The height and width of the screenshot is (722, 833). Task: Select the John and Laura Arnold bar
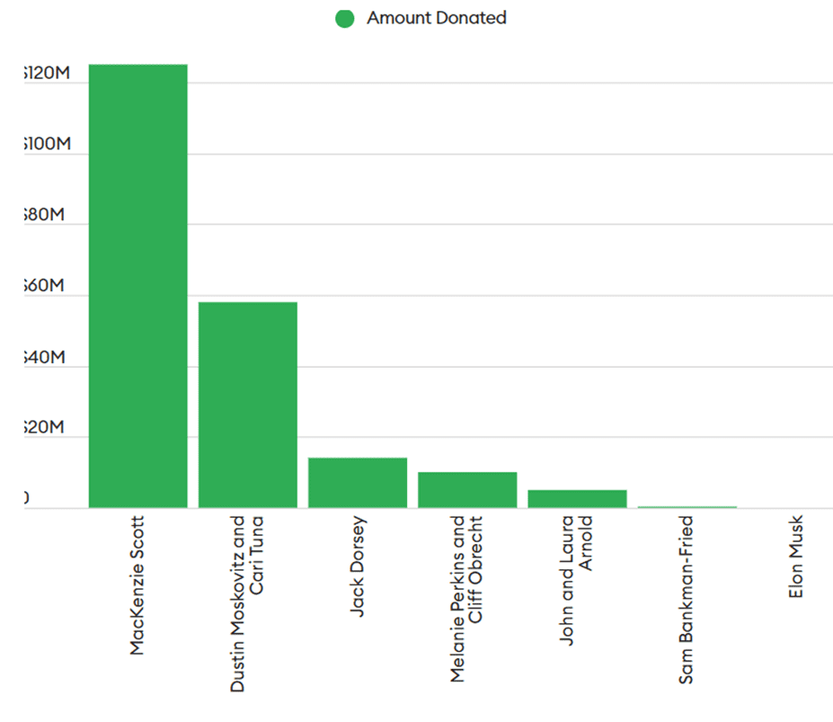(578, 499)
